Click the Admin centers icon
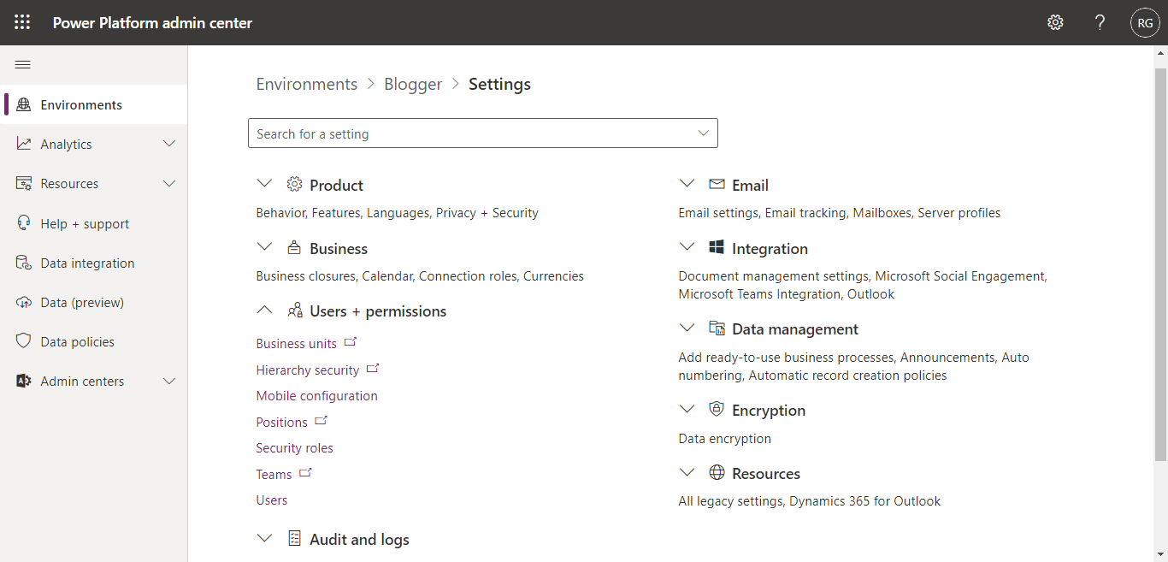The width and height of the screenshot is (1168, 562). point(24,381)
